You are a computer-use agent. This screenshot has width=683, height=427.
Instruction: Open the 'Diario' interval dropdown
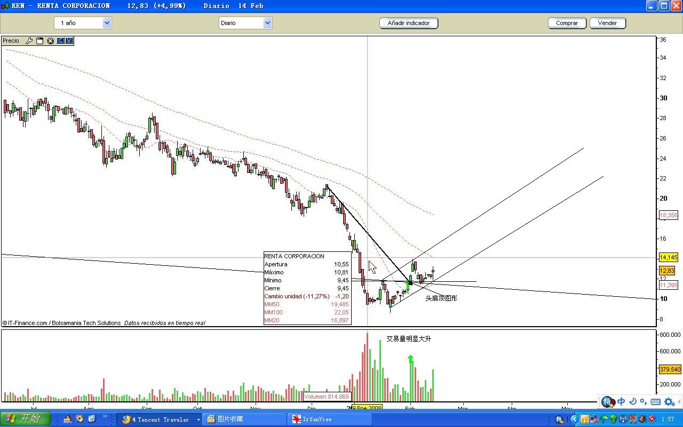267,23
